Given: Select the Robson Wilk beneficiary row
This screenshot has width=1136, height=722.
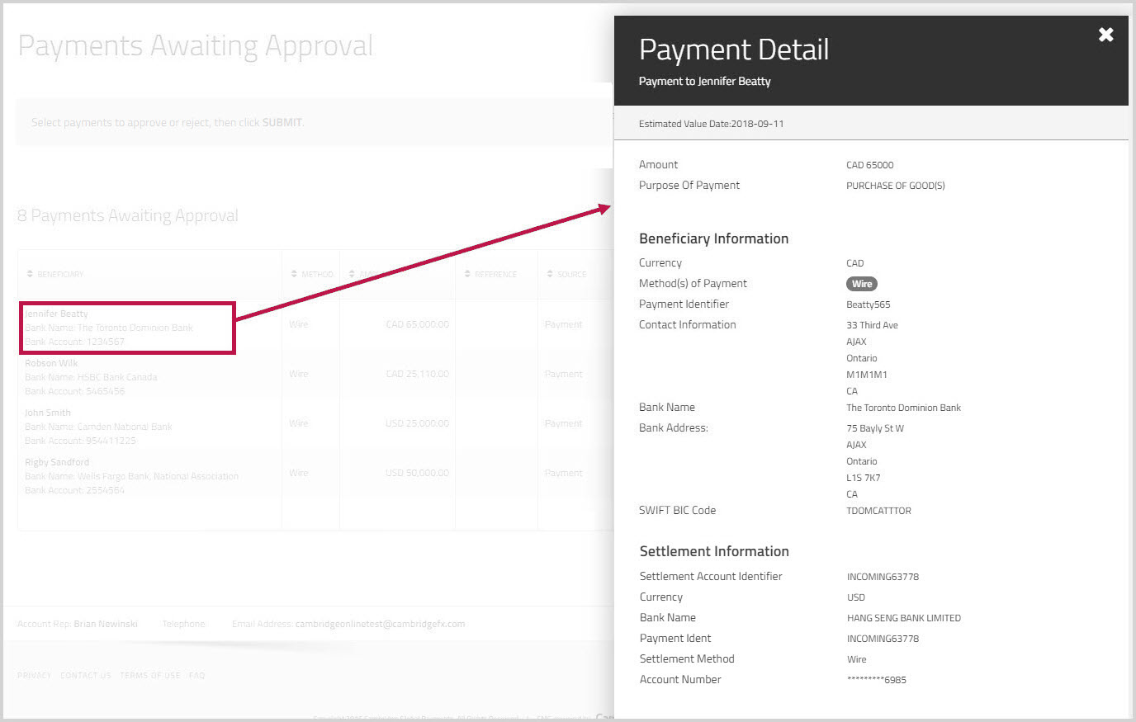Looking at the screenshot, I should [51, 363].
